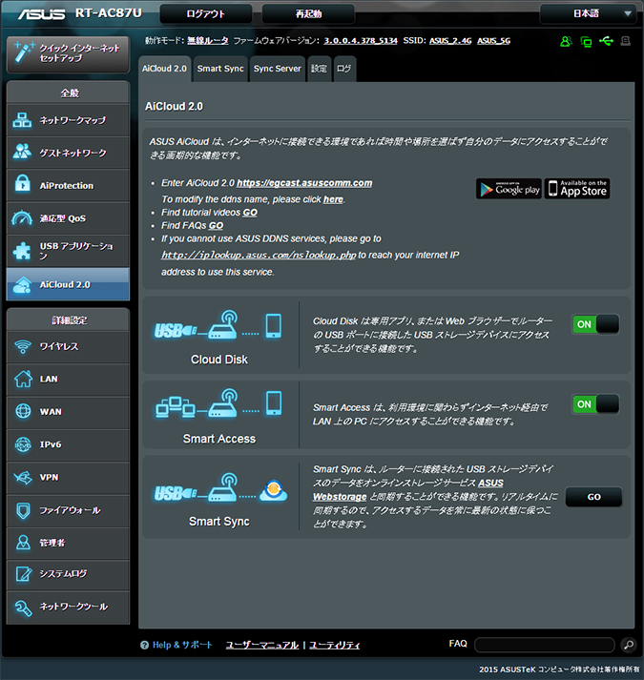Open WAN globe icon
Viewport: 644px width, 680px height.
click(23, 411)
